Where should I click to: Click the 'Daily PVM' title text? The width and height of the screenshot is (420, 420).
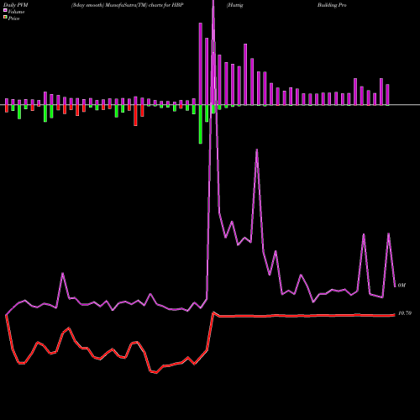(x=16, y=5)
